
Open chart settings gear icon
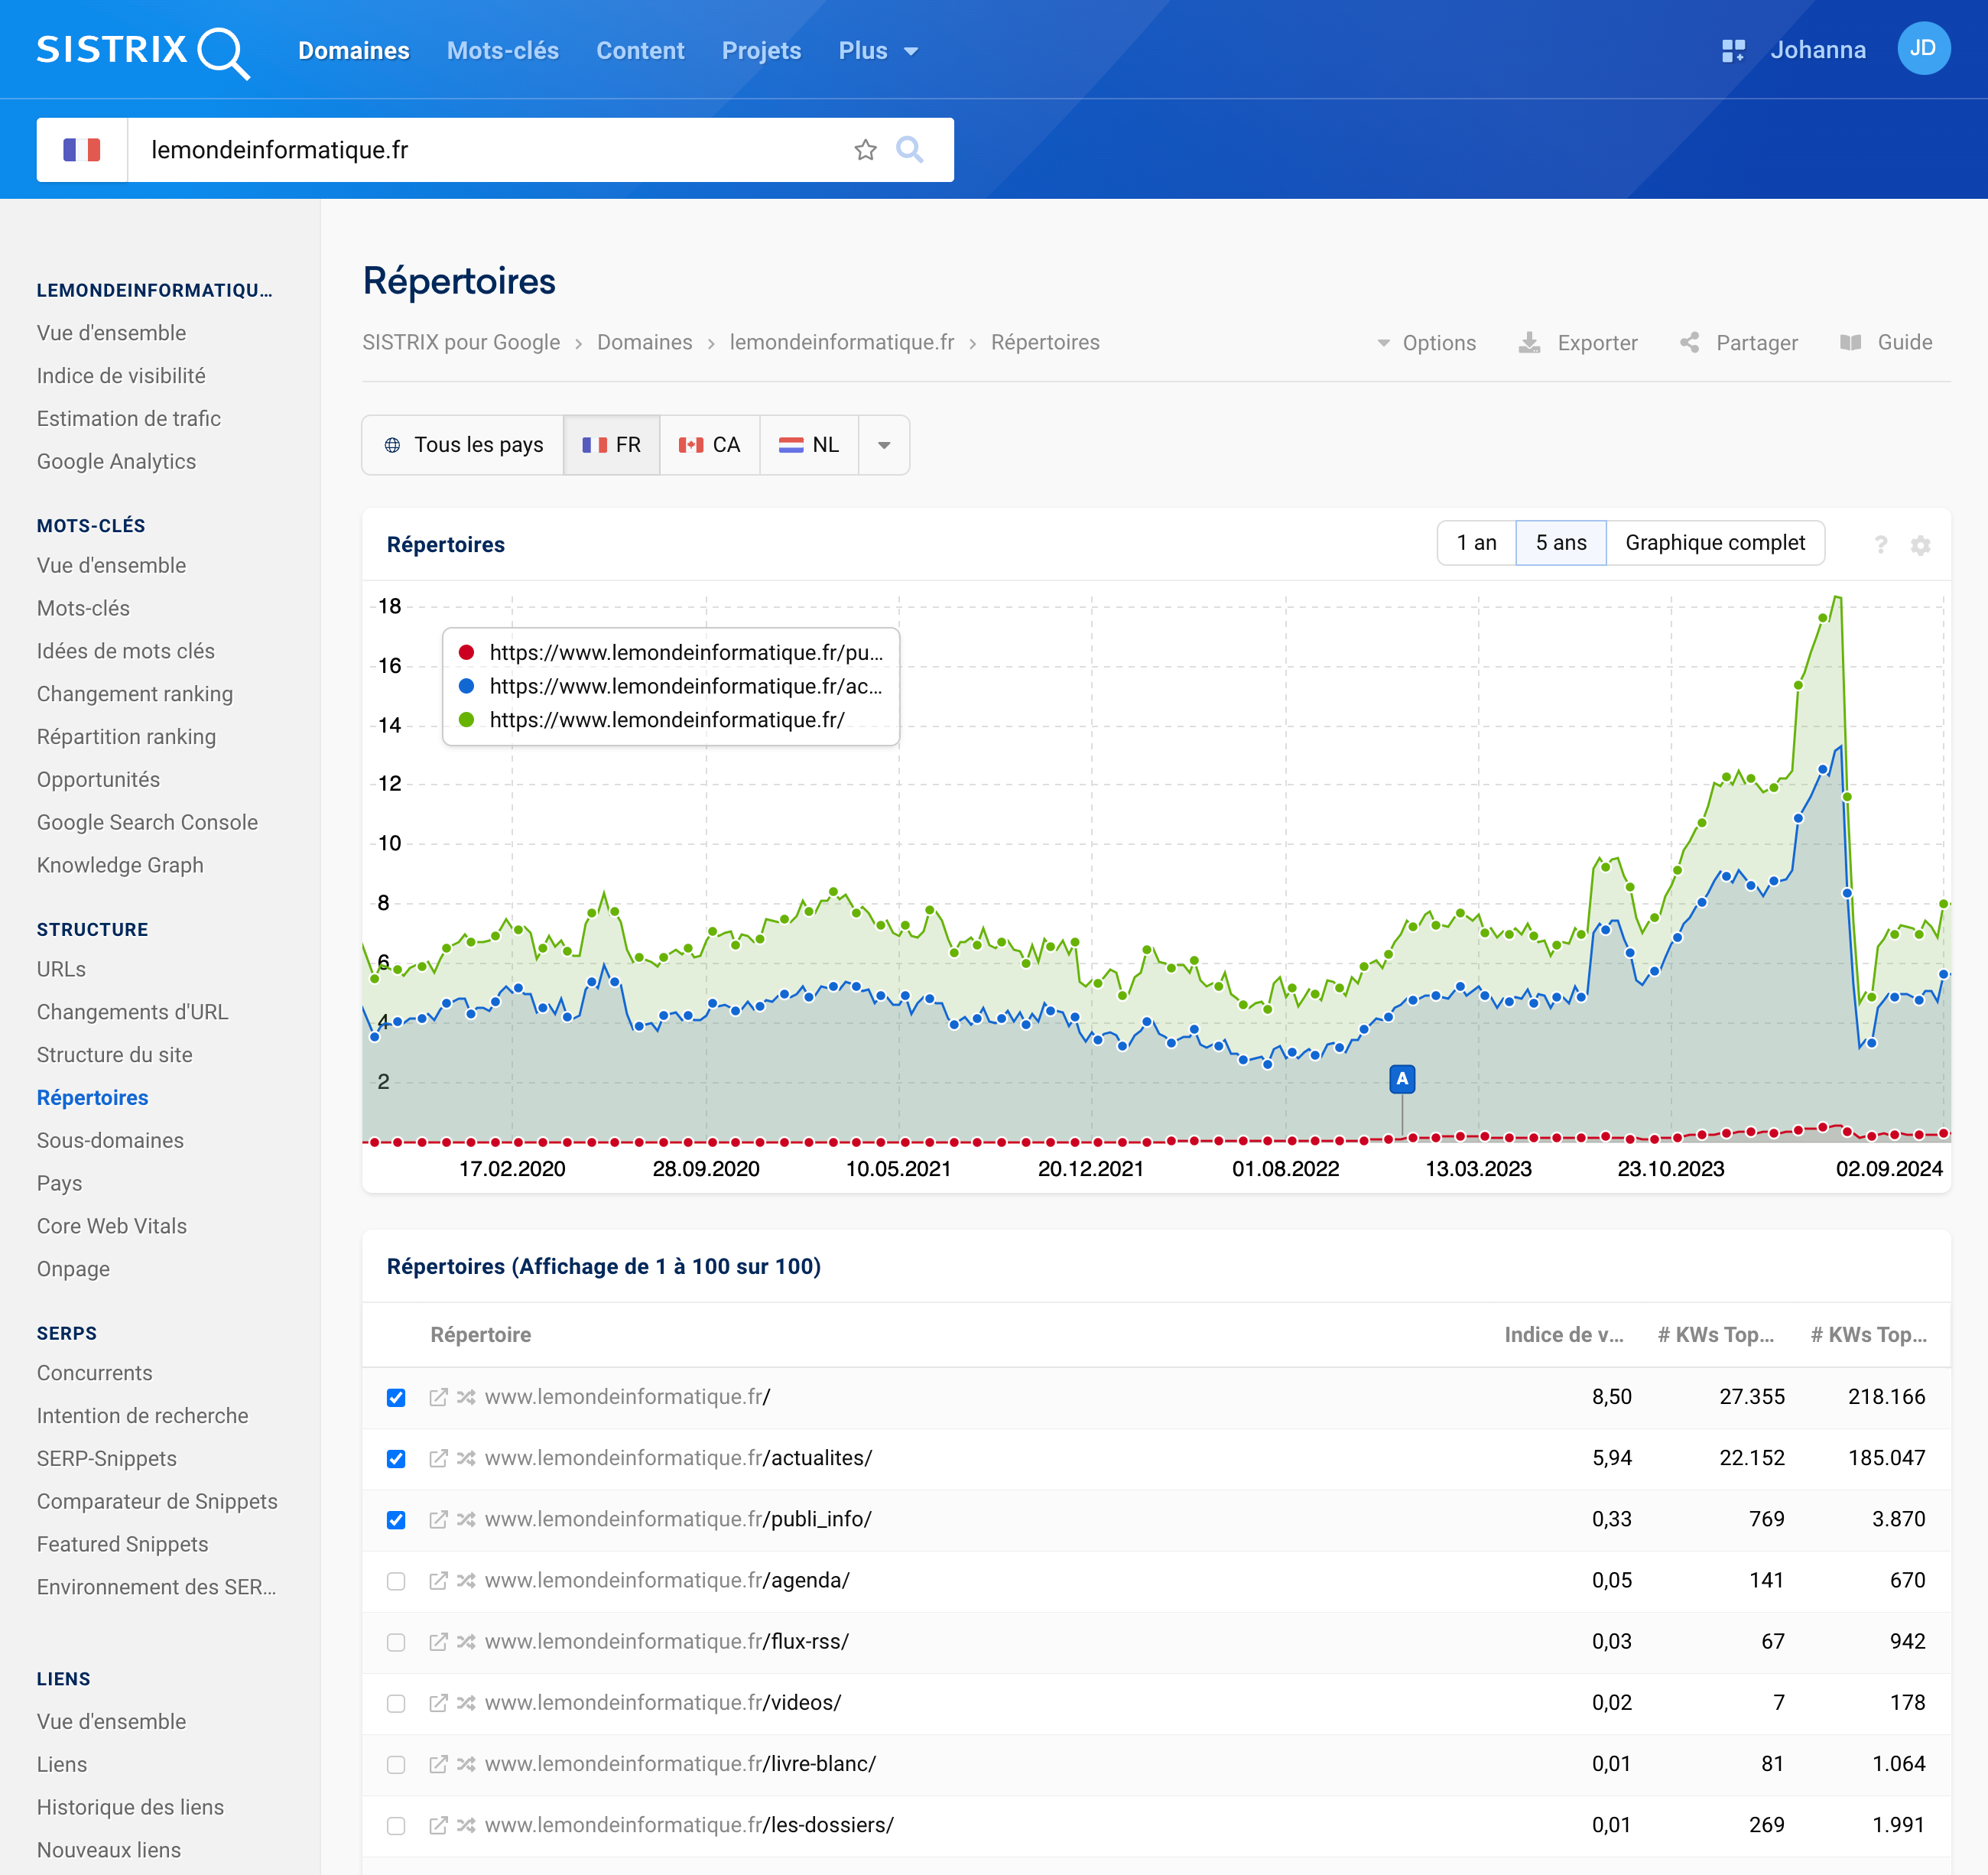click(x=1920, y=544)
